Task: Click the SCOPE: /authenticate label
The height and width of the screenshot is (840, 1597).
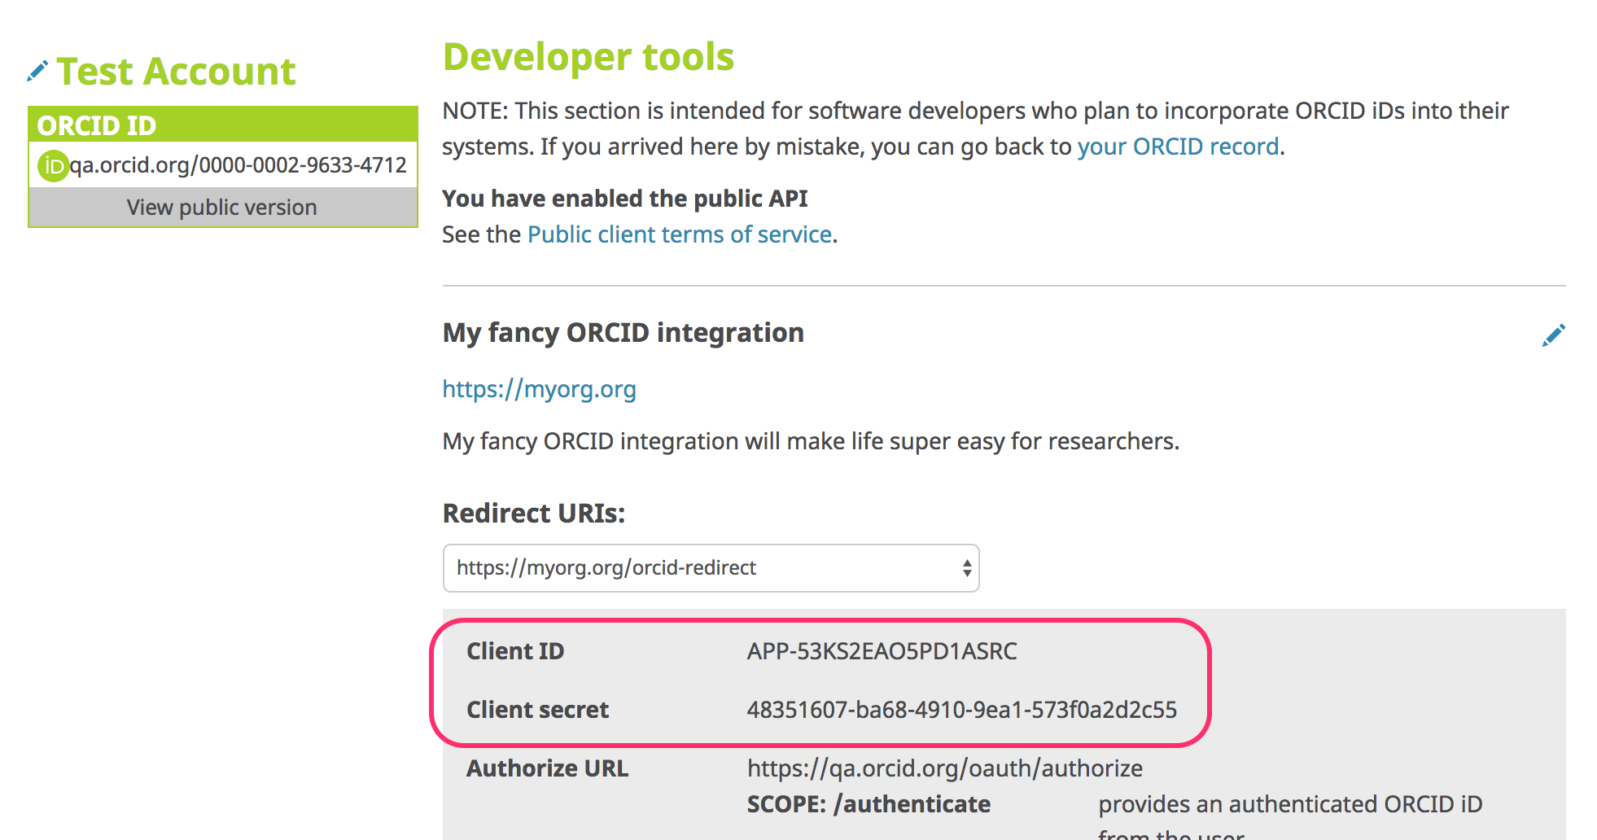Action: pyautogui.click(x=869, y=804)
